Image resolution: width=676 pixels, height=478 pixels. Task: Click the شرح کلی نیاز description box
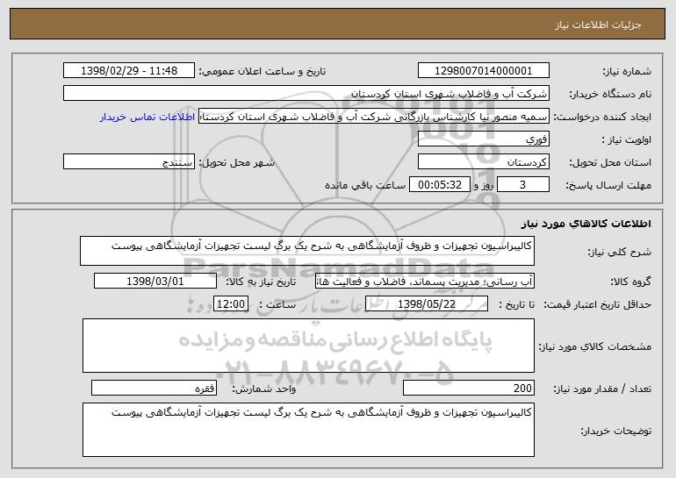click(x=307, y=251)
